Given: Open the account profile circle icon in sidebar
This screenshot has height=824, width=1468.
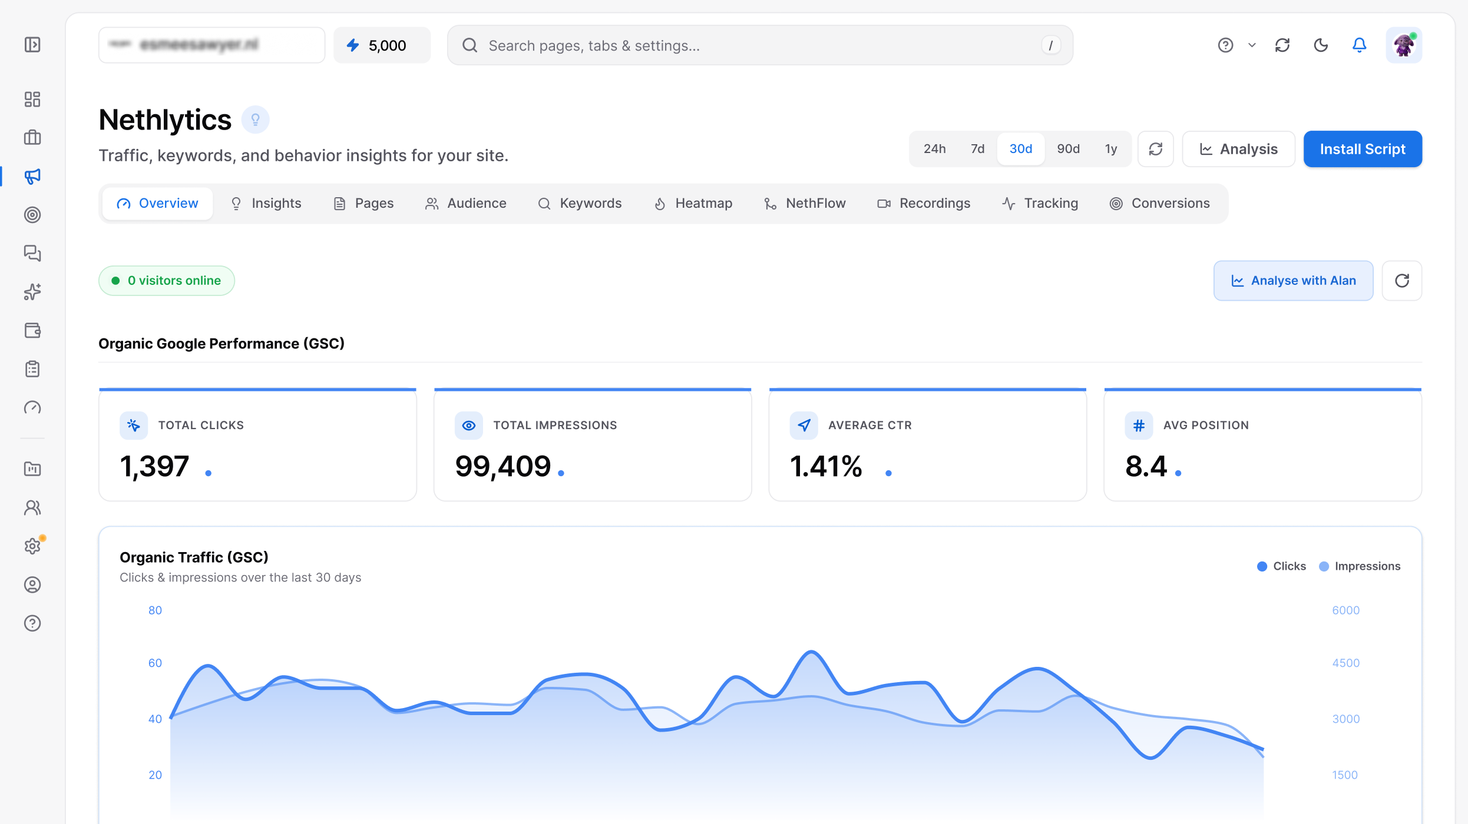Looking at the screenshot, I should 32,584.
